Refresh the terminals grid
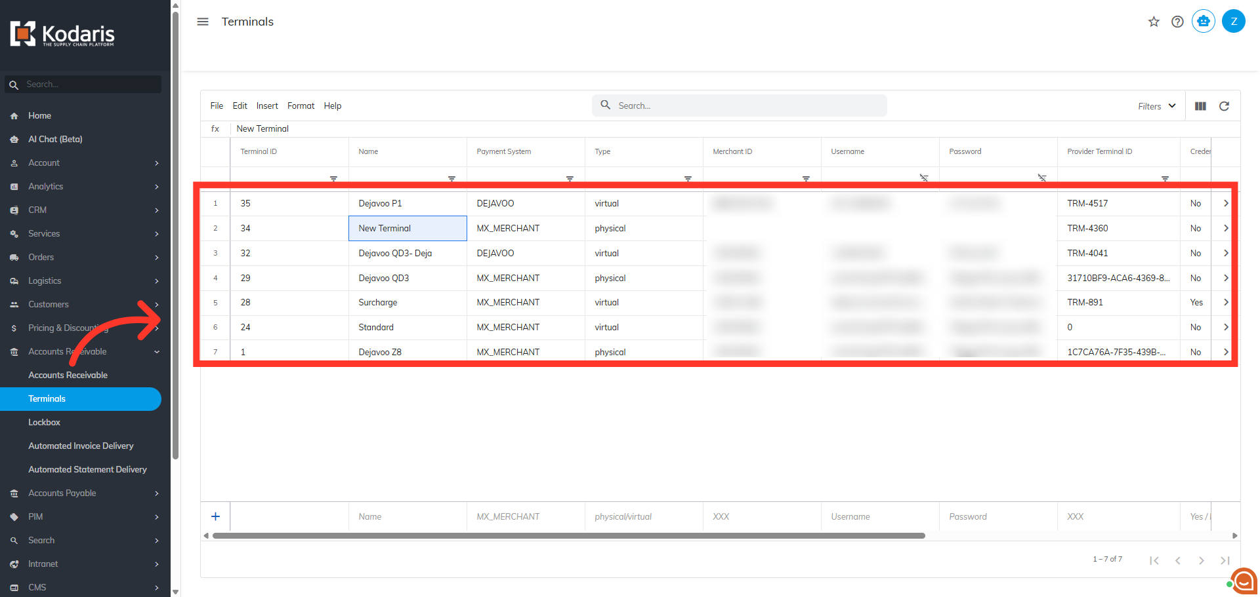The width and height of the screenshot is (1260, 597). (x=1224, y=106)
